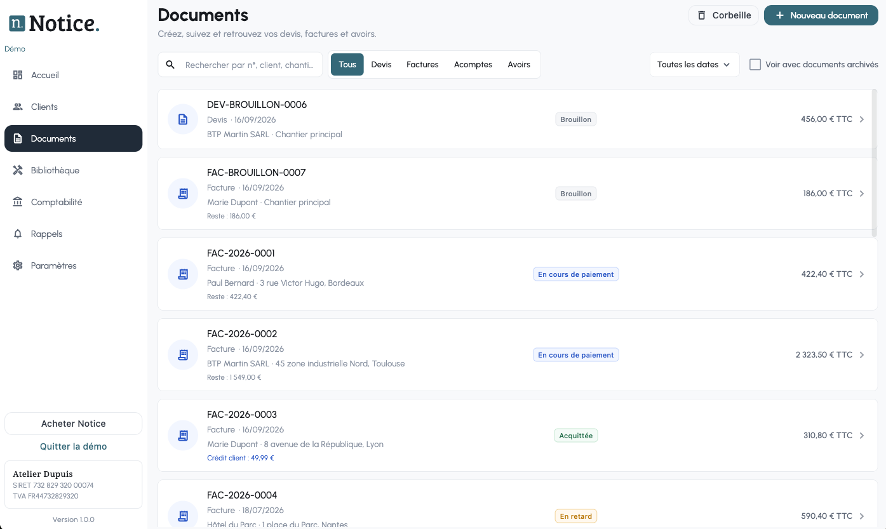The width and height of the screenshot is (886, 529).
Task: Open Bibliothèque tools icon
Action: pyautogui.click(x=18, y=170)
